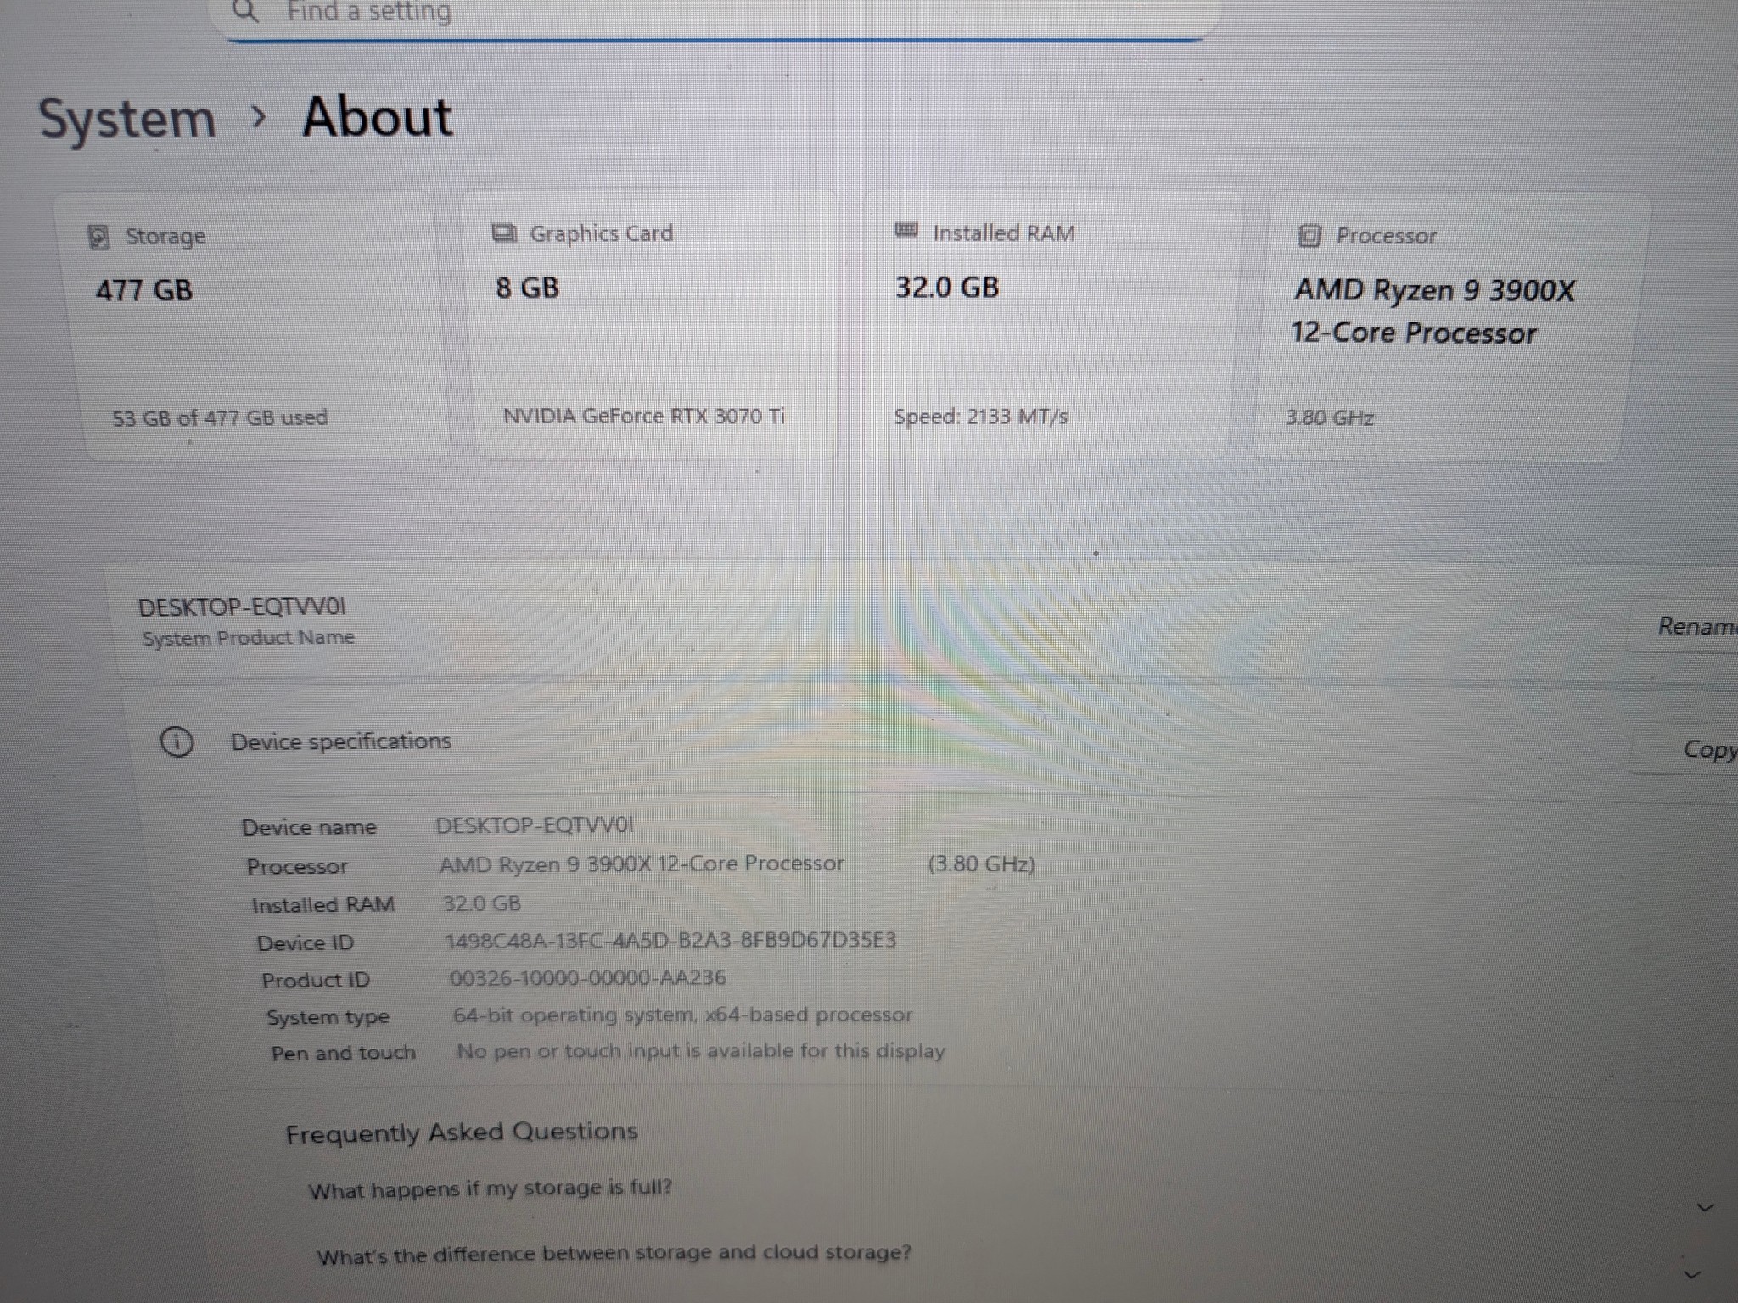Focus the Find a setting field
Image resolution: width=1738 pixels, height=1303 pixels.
[715, 17]
